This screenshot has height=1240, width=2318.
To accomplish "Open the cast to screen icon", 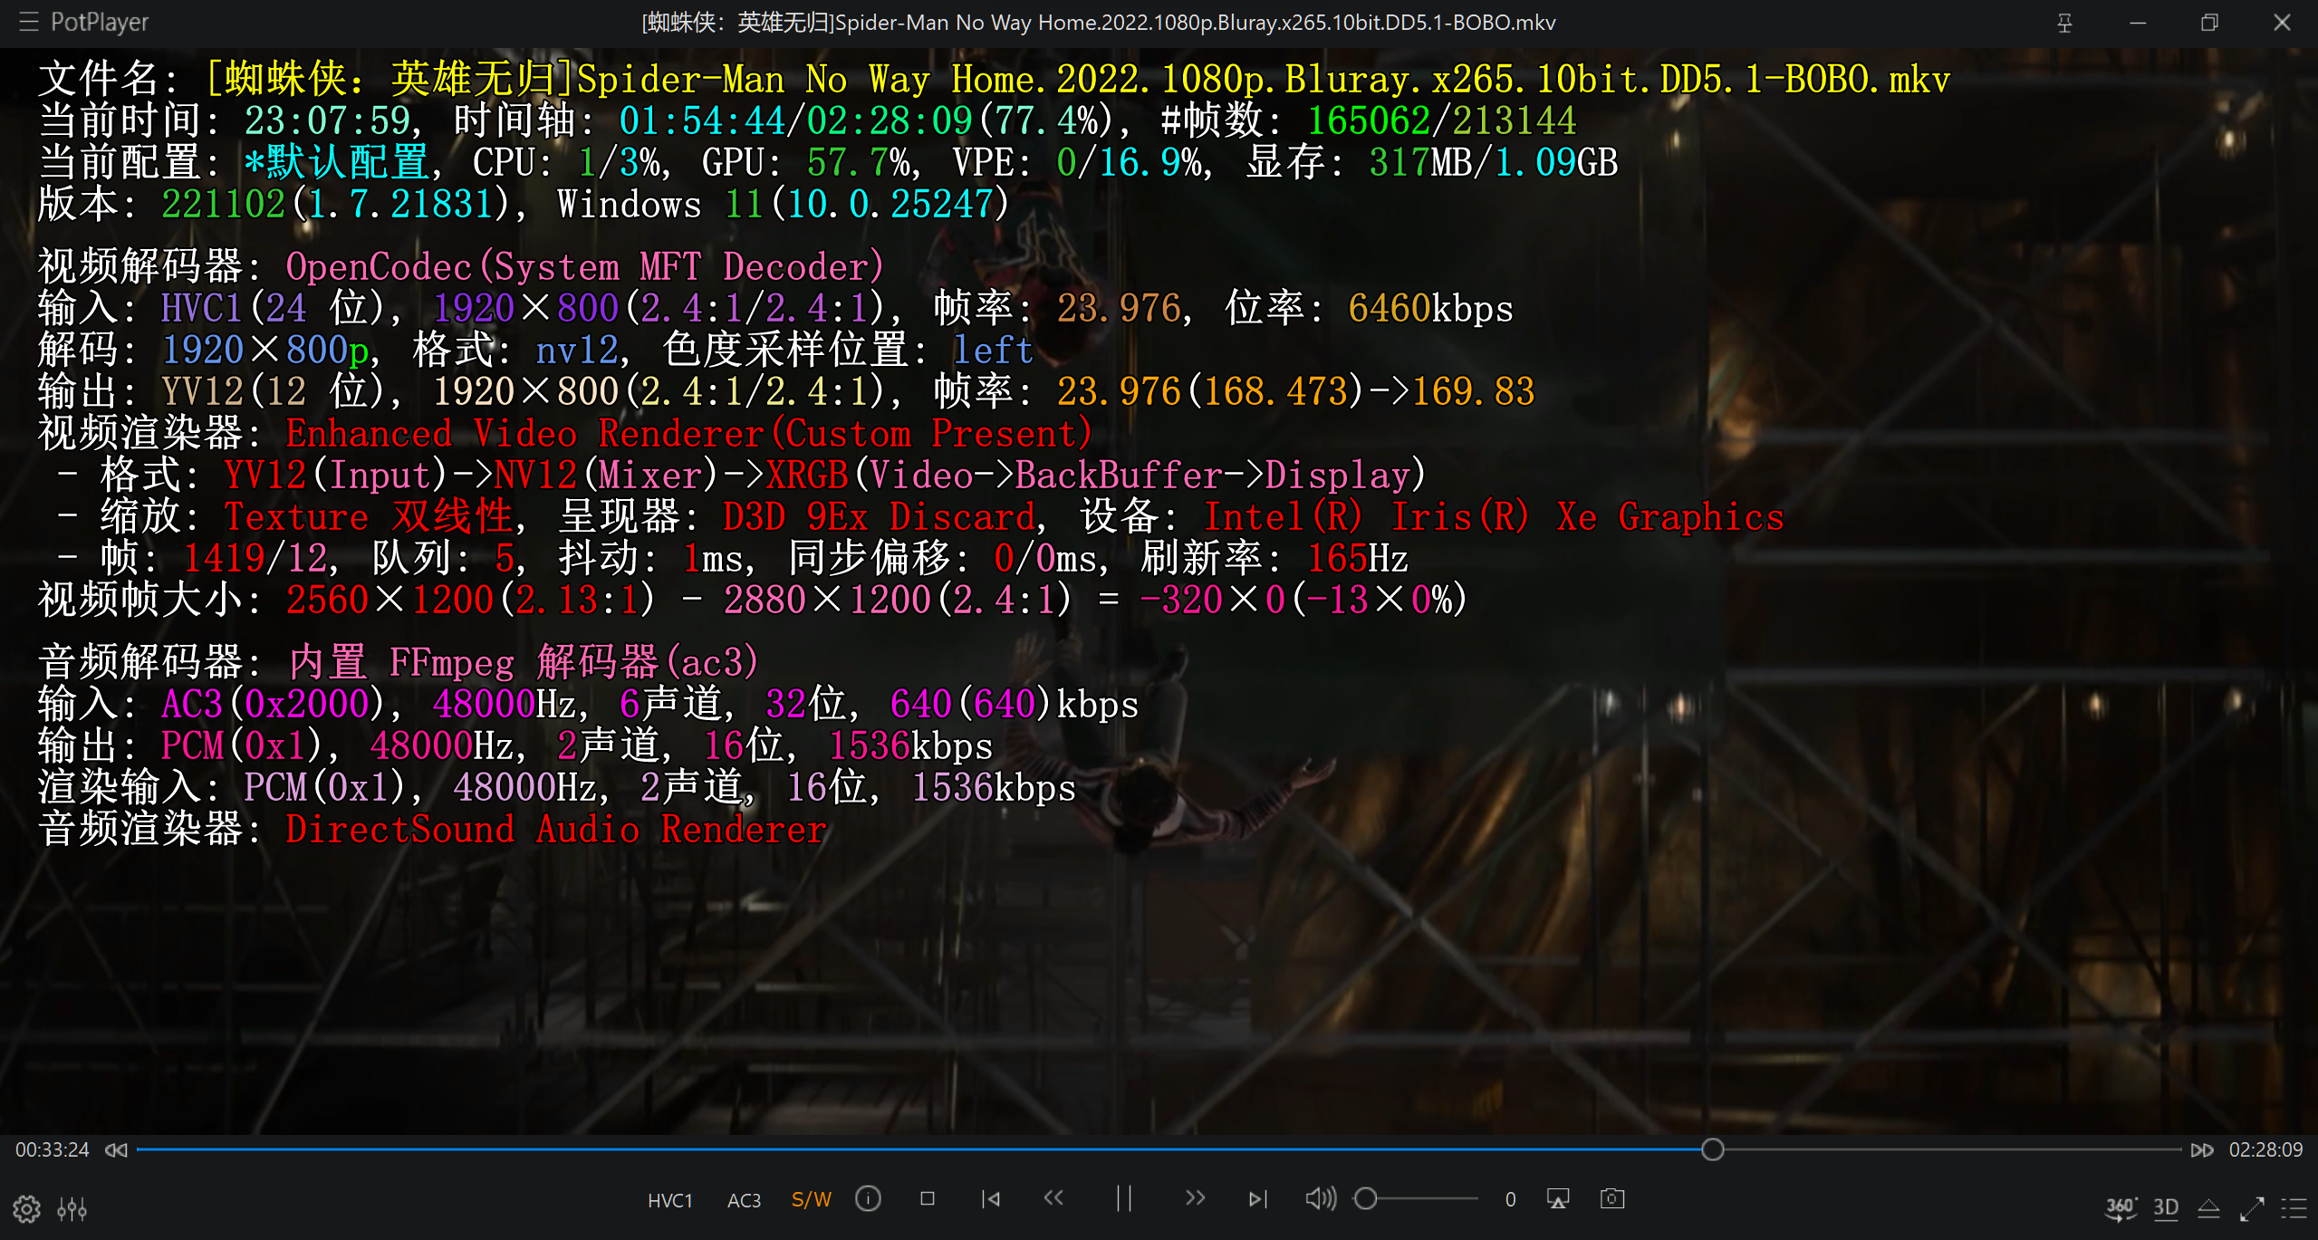I will [x=1558, y=1199].
